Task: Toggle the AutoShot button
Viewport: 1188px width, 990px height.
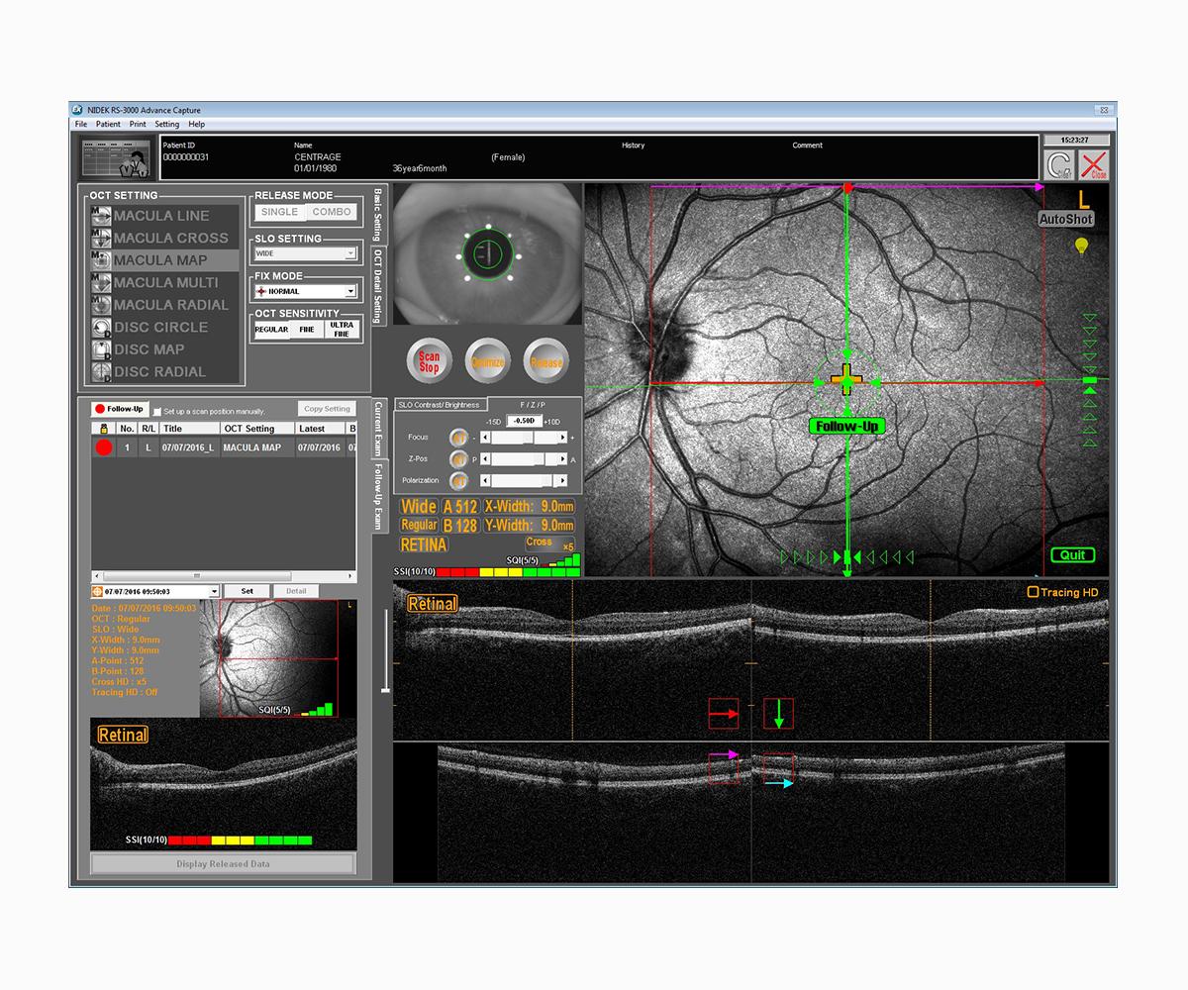Action: click(x=1065, y=219)
